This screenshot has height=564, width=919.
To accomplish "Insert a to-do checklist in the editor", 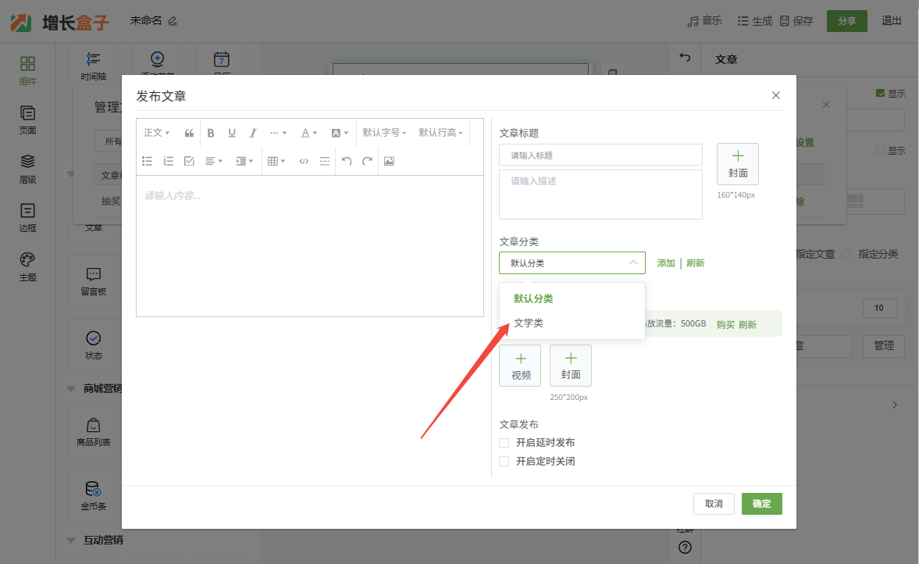I will tap(189, 161).
